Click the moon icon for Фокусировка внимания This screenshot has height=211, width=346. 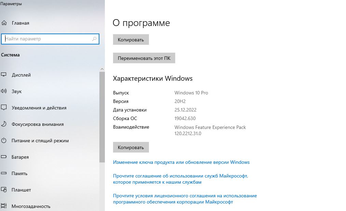click(4, 124)
